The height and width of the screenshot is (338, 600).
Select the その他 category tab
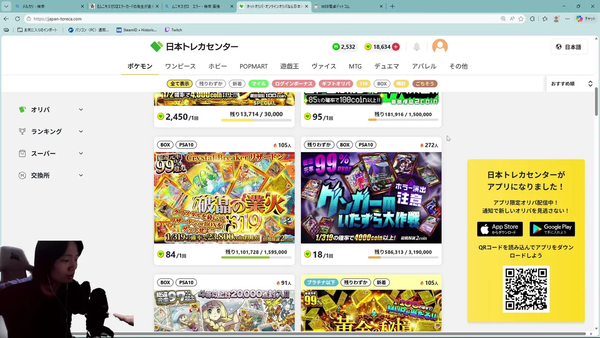coord(458,66)
